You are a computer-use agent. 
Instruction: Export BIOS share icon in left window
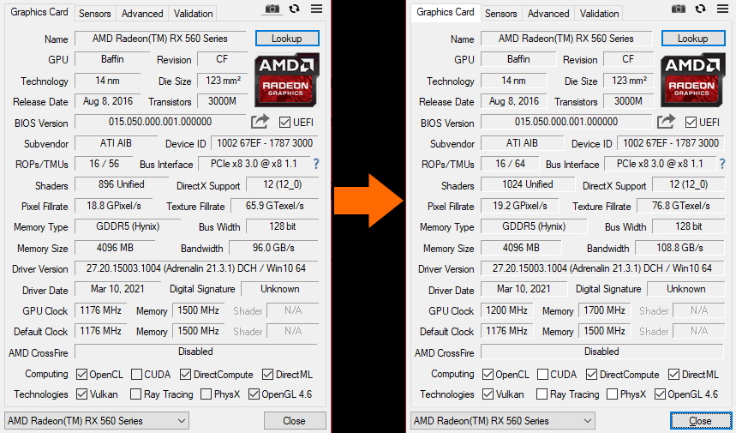point(260,122)
